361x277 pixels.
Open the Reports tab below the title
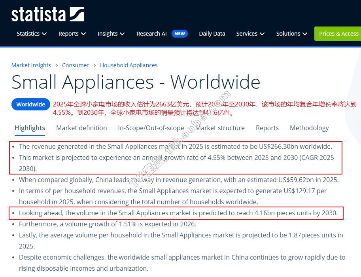tap(267, 128)
